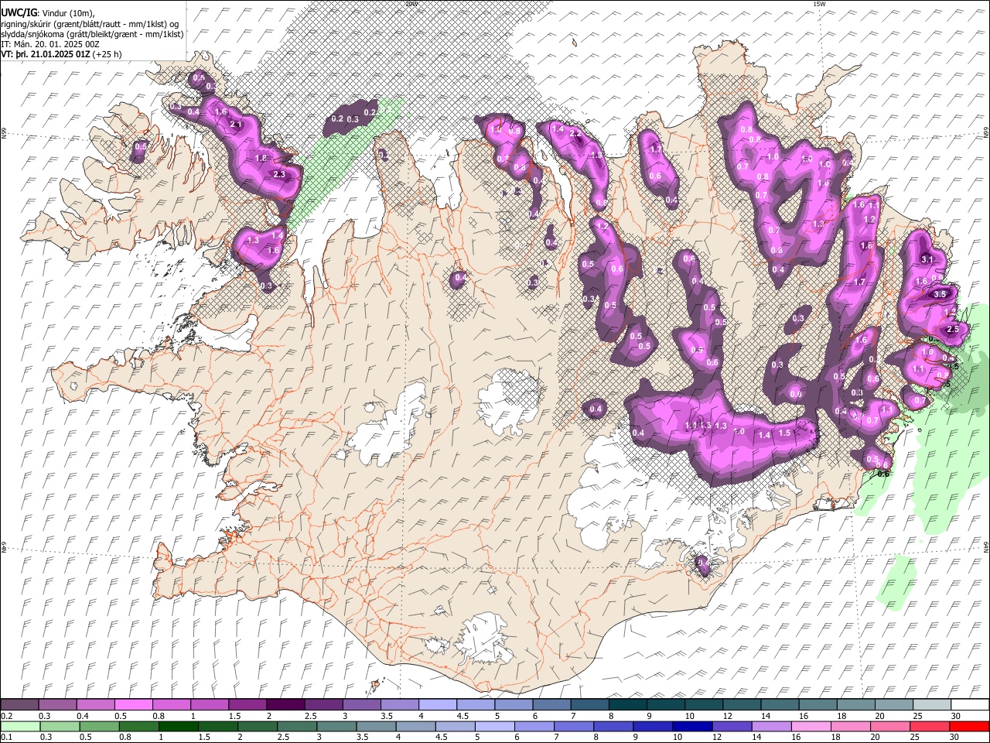Image resolution: width=990 pixels, height=743 pixels.
Task: Click the '0.1' label in the lower legend row
Action: pyautogui.click(x=6, y=738)
